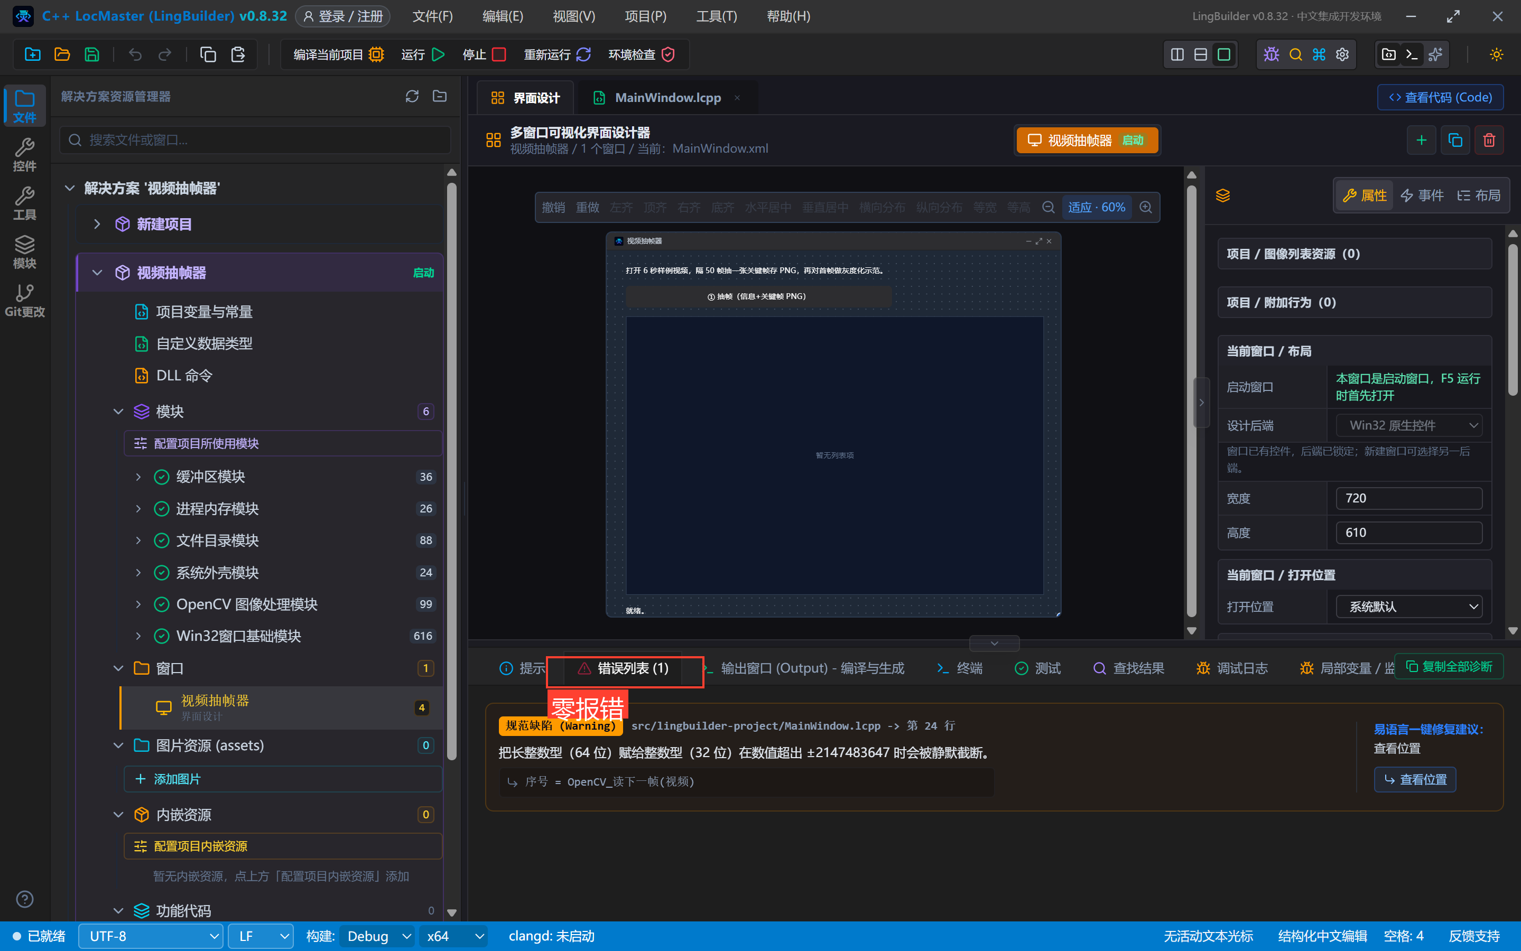Click the 复制全部诊断 button
Screen dimensions: 1521x951
click(x=1449, y=667)
